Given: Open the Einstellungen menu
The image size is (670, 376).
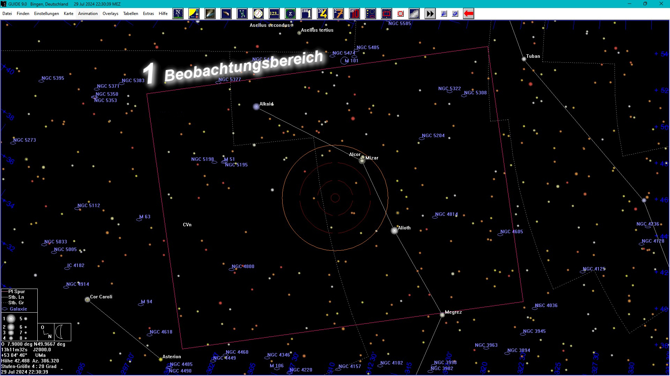Looking at the screenshot, I should click(x=46, y=14).
